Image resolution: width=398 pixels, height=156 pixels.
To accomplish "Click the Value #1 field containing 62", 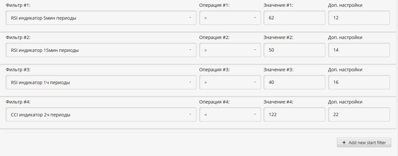I will (294, 18).
